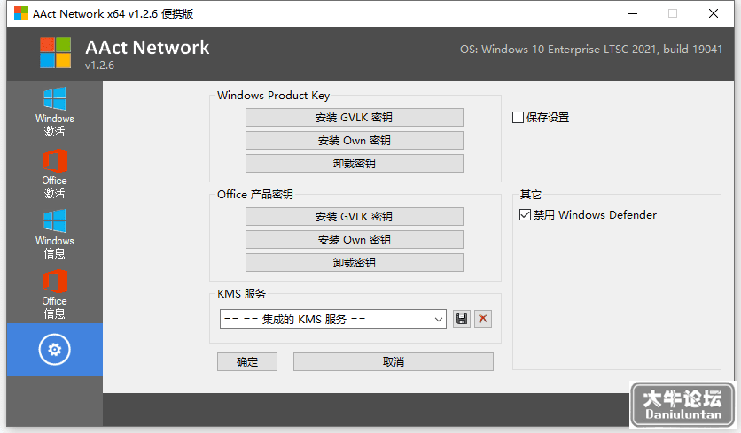Click the 其它 group label

click(531, 195)
